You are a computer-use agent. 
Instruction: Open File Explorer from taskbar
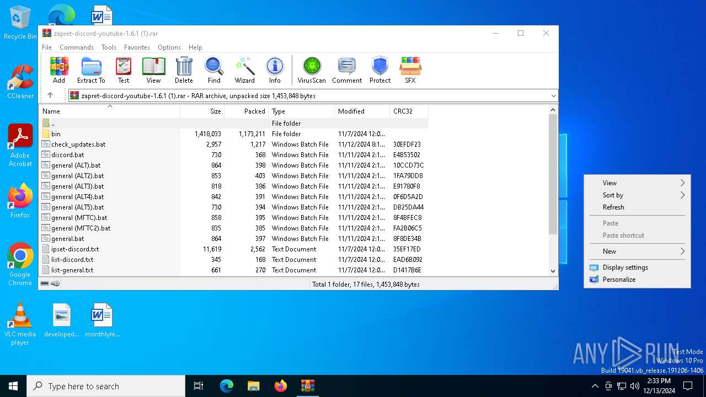pos(253,386)
